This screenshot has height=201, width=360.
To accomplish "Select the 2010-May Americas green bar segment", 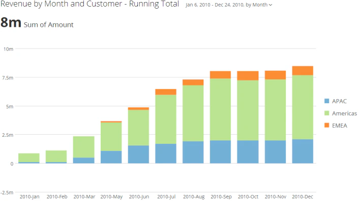I will 111,137.
